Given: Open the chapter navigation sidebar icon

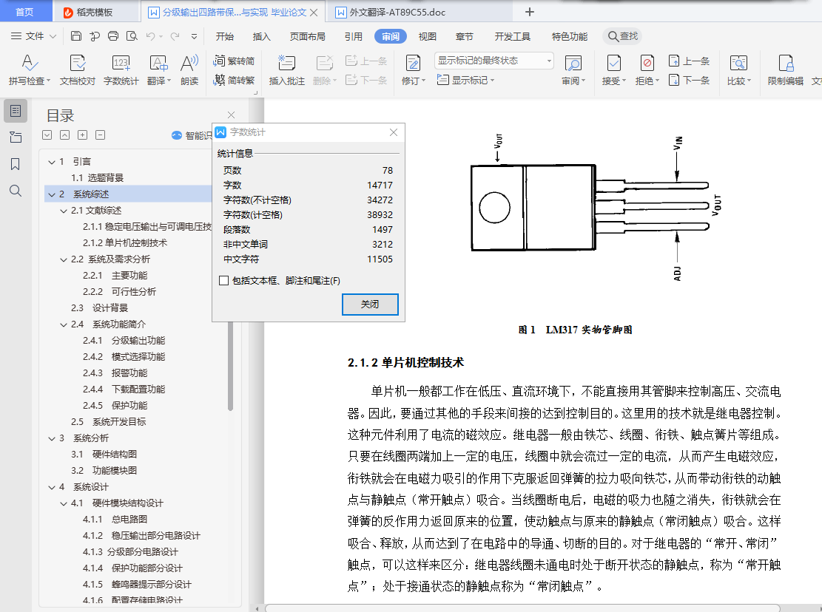Looking at the screenshot, I should [16, 137].
